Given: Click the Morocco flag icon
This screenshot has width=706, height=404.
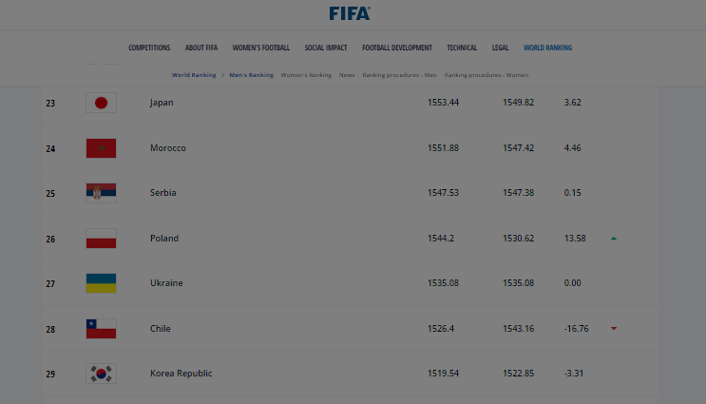Looking at the screenshot, I should [101, 148].
